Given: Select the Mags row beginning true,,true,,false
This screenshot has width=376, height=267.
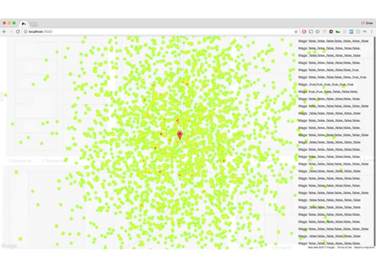Looking at the screenshot, I should (328, 91).
